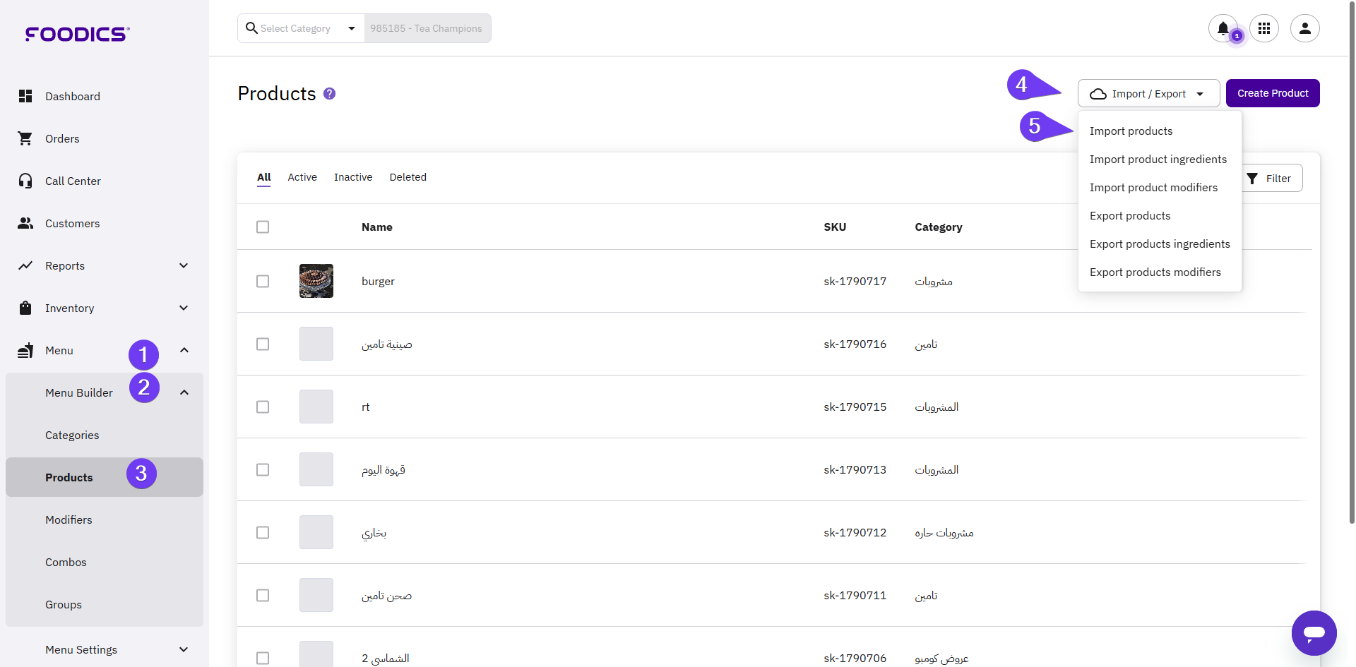This screenshot has width=1356, height=667.
Task: Tick the checkbox for burger product
Action: pos(263,281)
